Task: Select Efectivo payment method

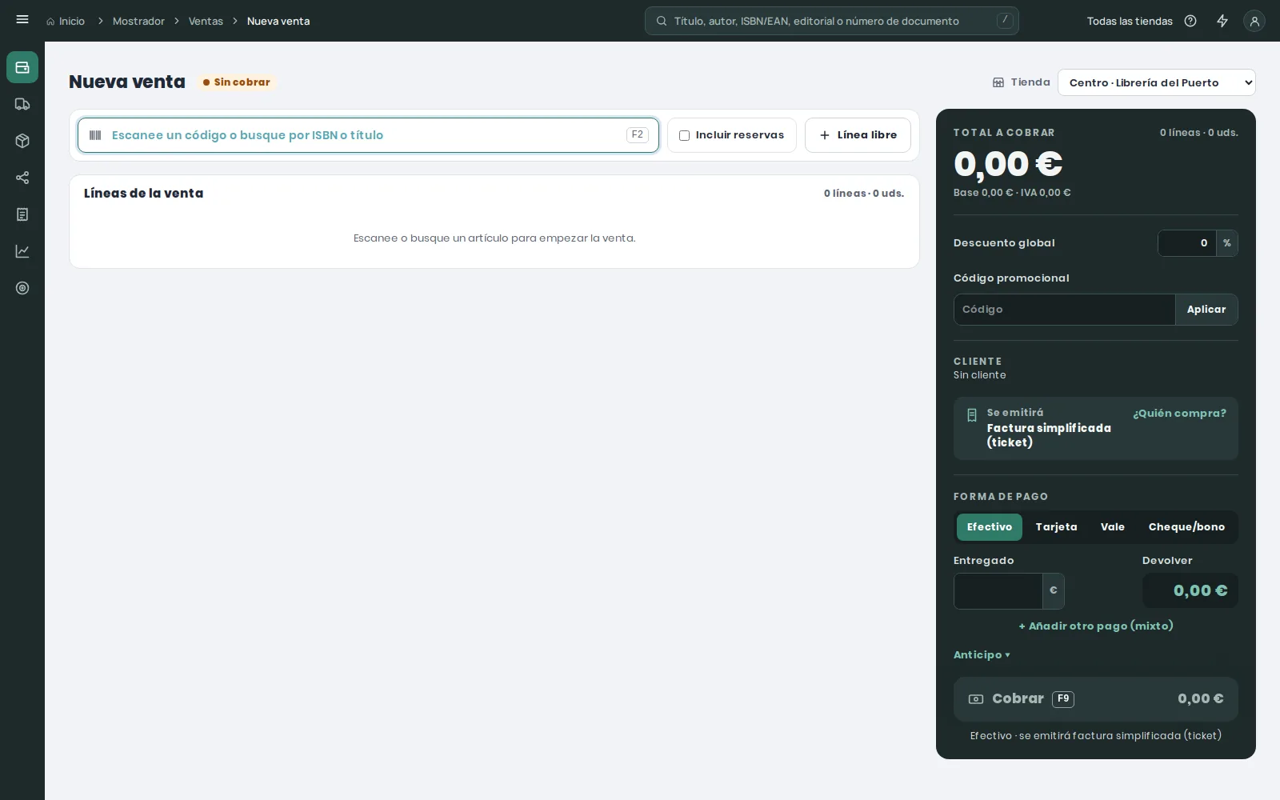Action: coord(990,527)
